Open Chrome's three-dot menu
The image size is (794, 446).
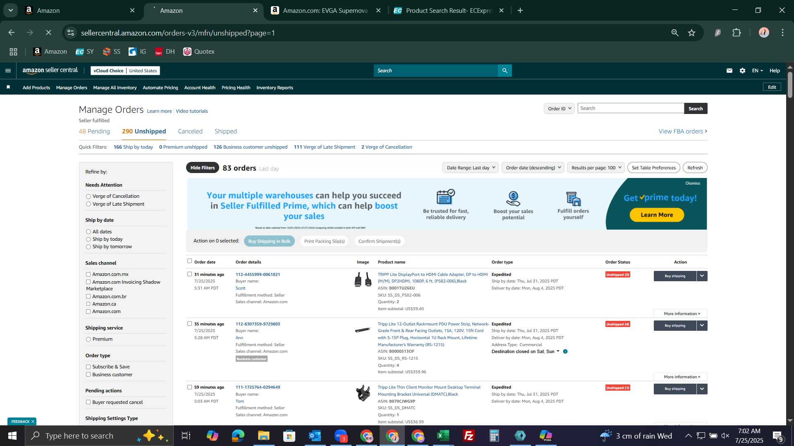tap(782, 33)
